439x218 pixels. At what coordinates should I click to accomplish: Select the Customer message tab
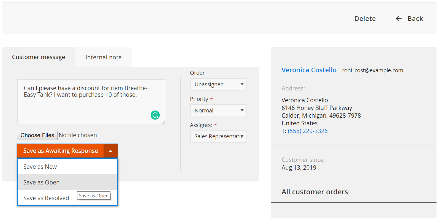[39, 57]
